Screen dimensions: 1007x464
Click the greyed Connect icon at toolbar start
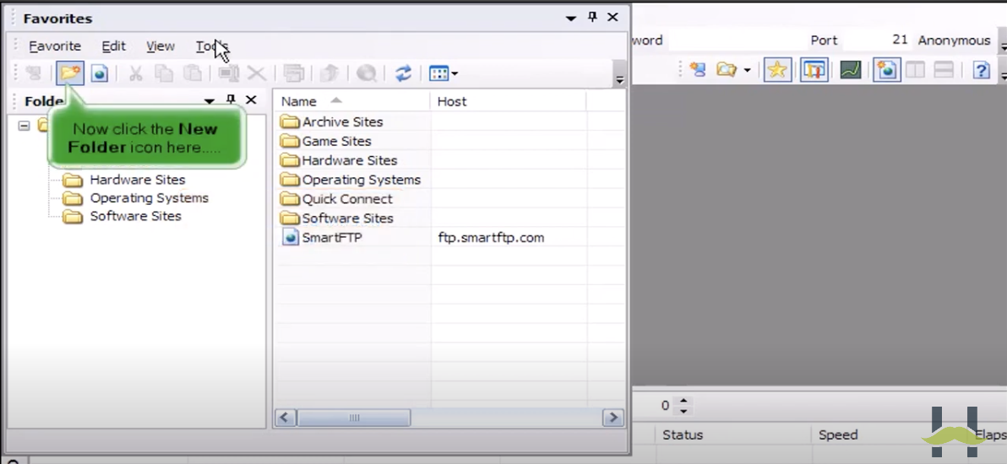34,73
